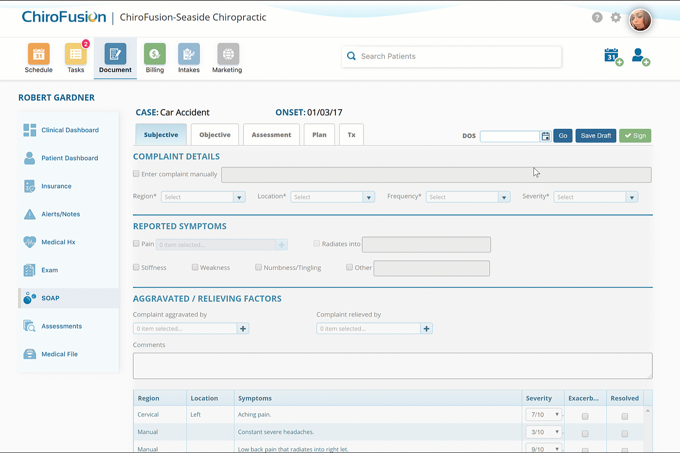
Task: Check Enter complaint manually
Action: click(x=136, y=174)
